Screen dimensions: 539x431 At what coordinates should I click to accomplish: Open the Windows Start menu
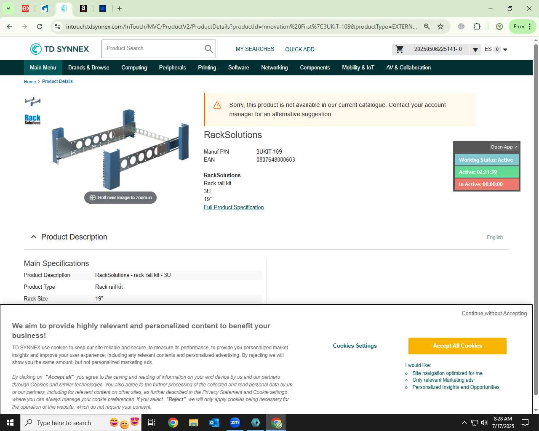point(10,423)
